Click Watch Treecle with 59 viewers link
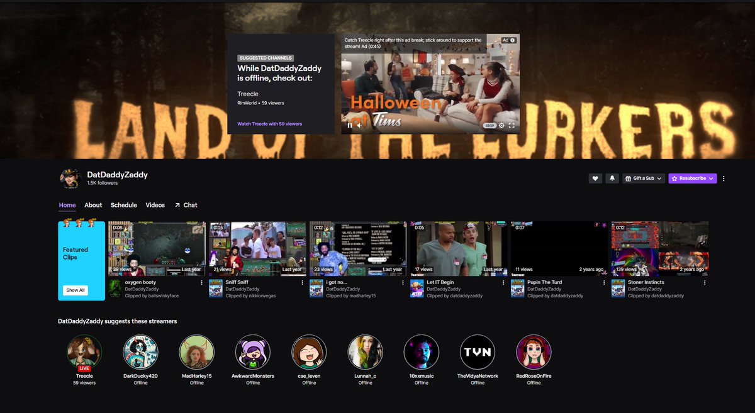The width and height of the screenshot is (755, 413). pos(269,124)
